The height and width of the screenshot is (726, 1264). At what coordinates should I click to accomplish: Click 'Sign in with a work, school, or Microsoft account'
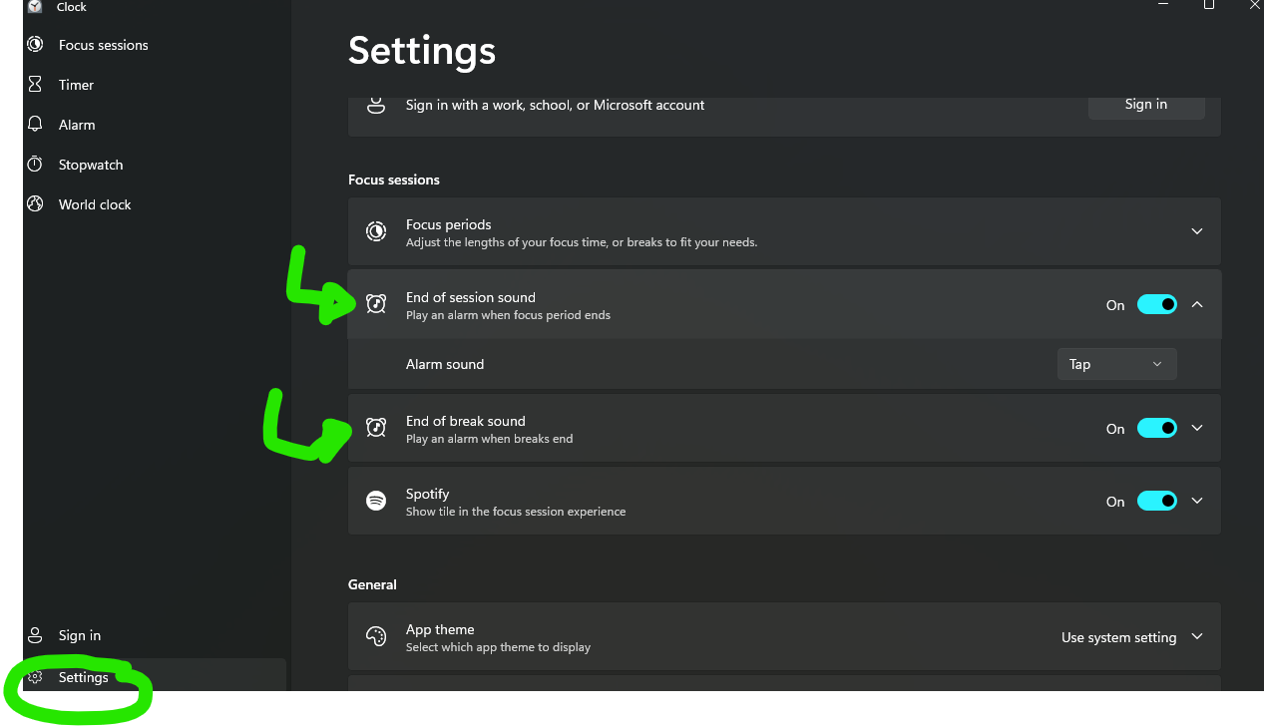click(555, 105)
